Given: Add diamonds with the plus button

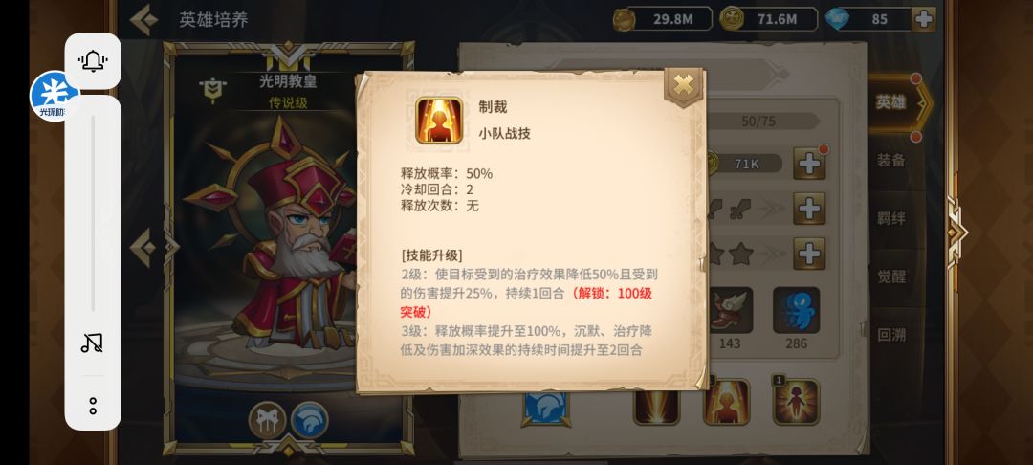Looking at the screenshot, I should (924, 19).
